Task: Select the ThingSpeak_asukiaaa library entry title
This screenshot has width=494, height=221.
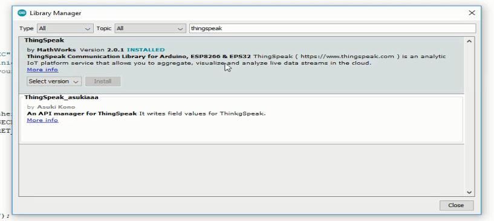Action: [x=62, y=97]
